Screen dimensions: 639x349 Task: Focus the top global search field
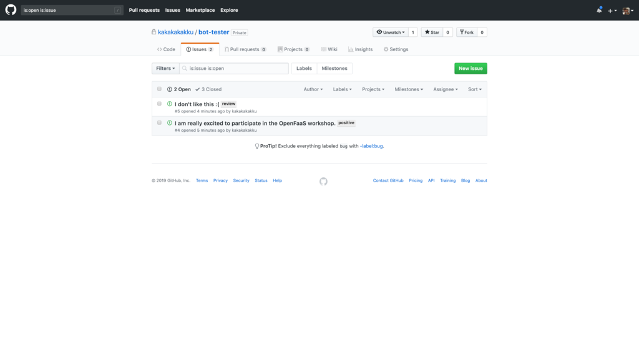71,10
